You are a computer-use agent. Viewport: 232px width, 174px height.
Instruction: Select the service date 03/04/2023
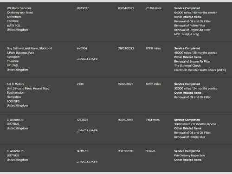(x=126, y=8)
